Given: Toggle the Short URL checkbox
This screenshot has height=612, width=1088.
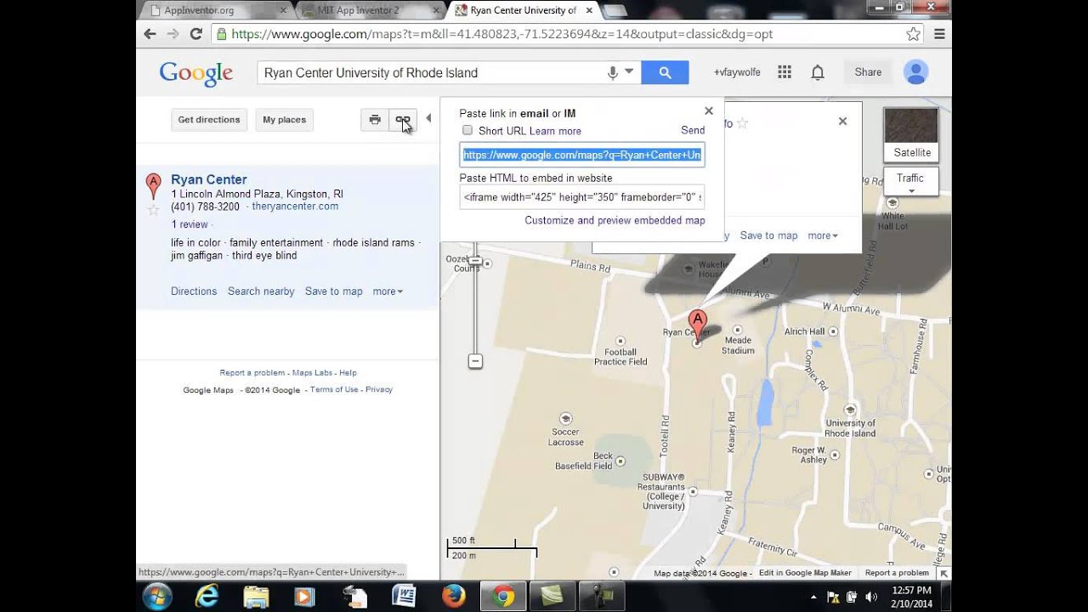Looking at the screenshot, I should pos(467,130).
